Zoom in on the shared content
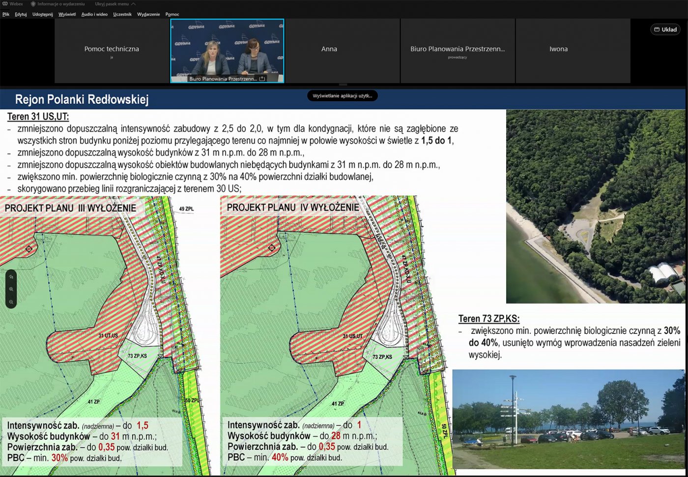 11,289
